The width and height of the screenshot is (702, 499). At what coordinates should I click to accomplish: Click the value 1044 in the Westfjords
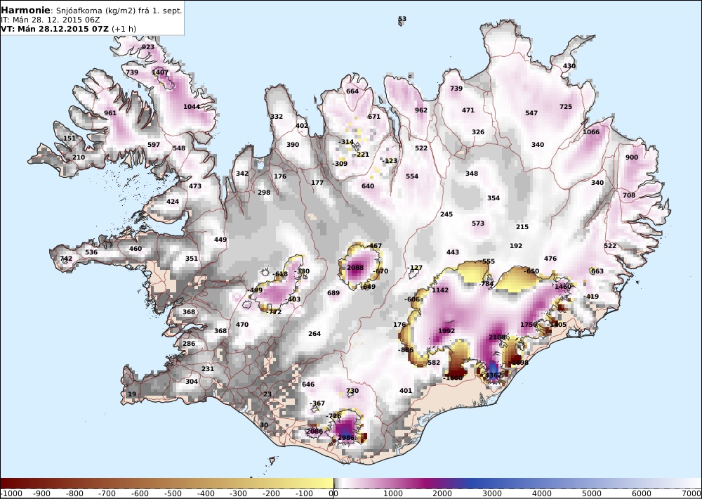[x=192, y=107]
